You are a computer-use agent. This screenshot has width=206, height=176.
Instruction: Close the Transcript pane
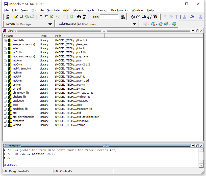click(201, 146)
